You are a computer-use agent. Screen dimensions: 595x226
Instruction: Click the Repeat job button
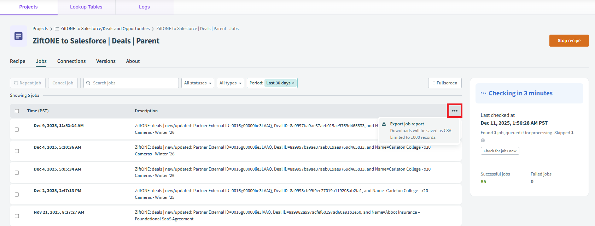28,83
